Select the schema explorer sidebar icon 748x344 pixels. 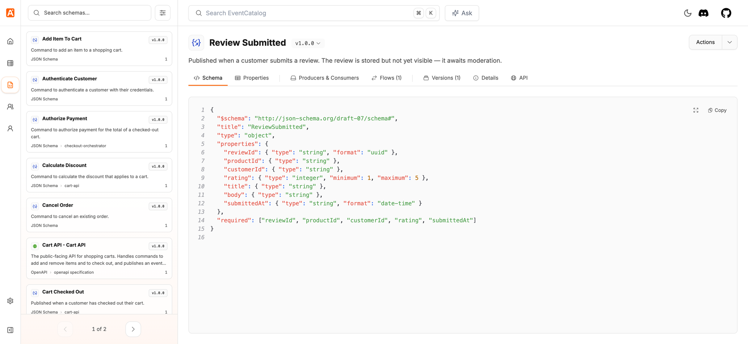click(x=10, y=85)
